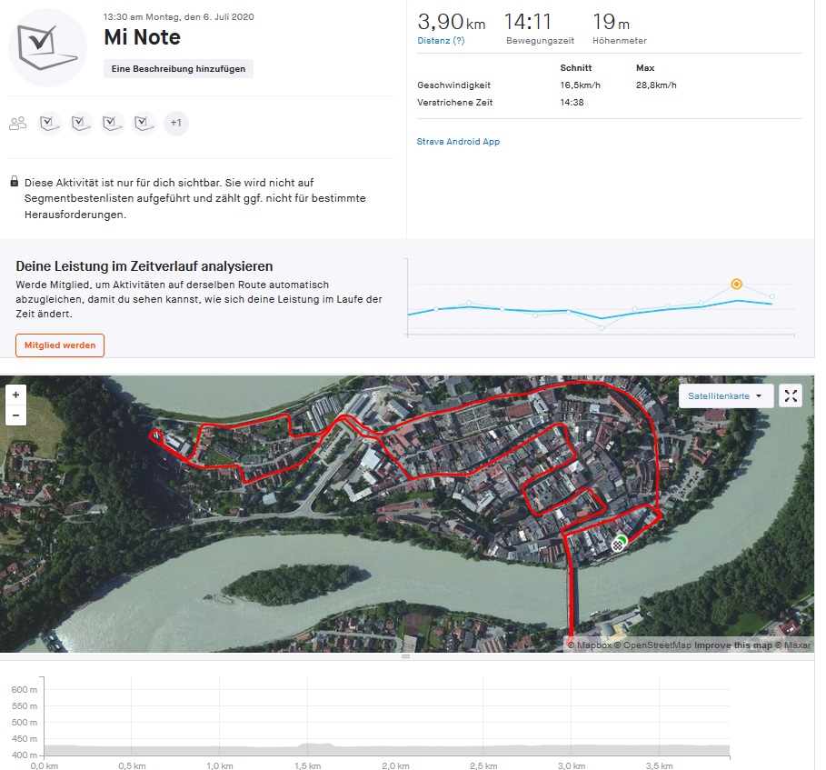The width and height of the screenshot is (826, 770).
Task: Zoom out the map with minus button
Action: click(x=15, y=415)
